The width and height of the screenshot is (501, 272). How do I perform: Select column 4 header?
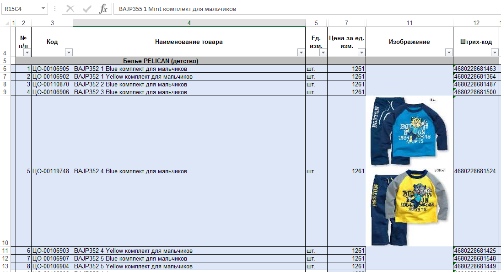189,23
